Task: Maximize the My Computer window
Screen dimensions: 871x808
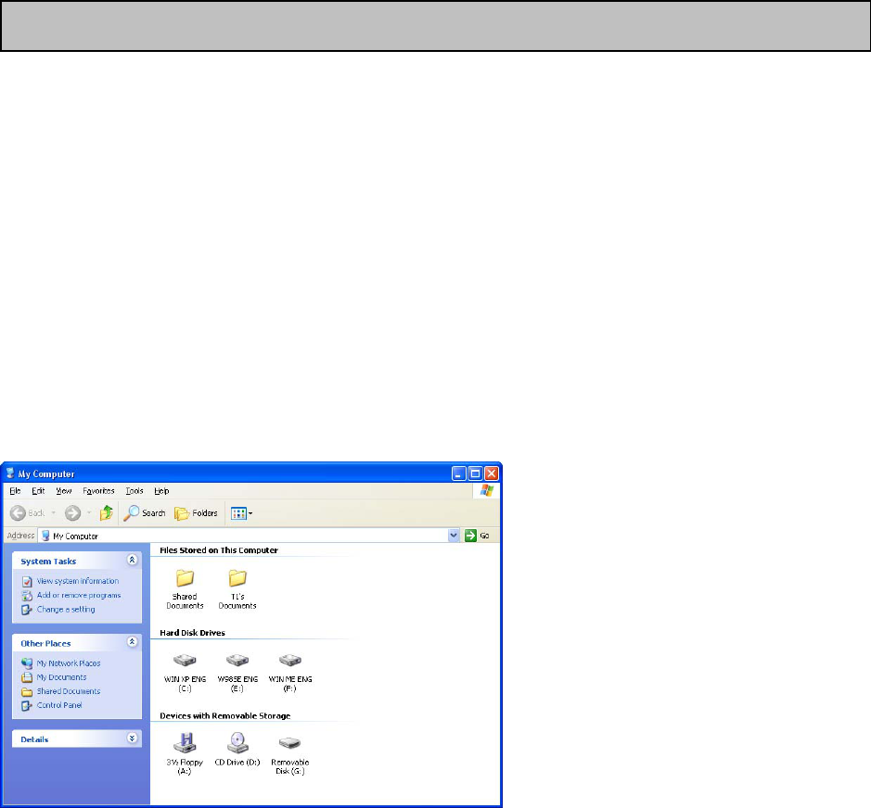Action: click(x=475, y=473)
